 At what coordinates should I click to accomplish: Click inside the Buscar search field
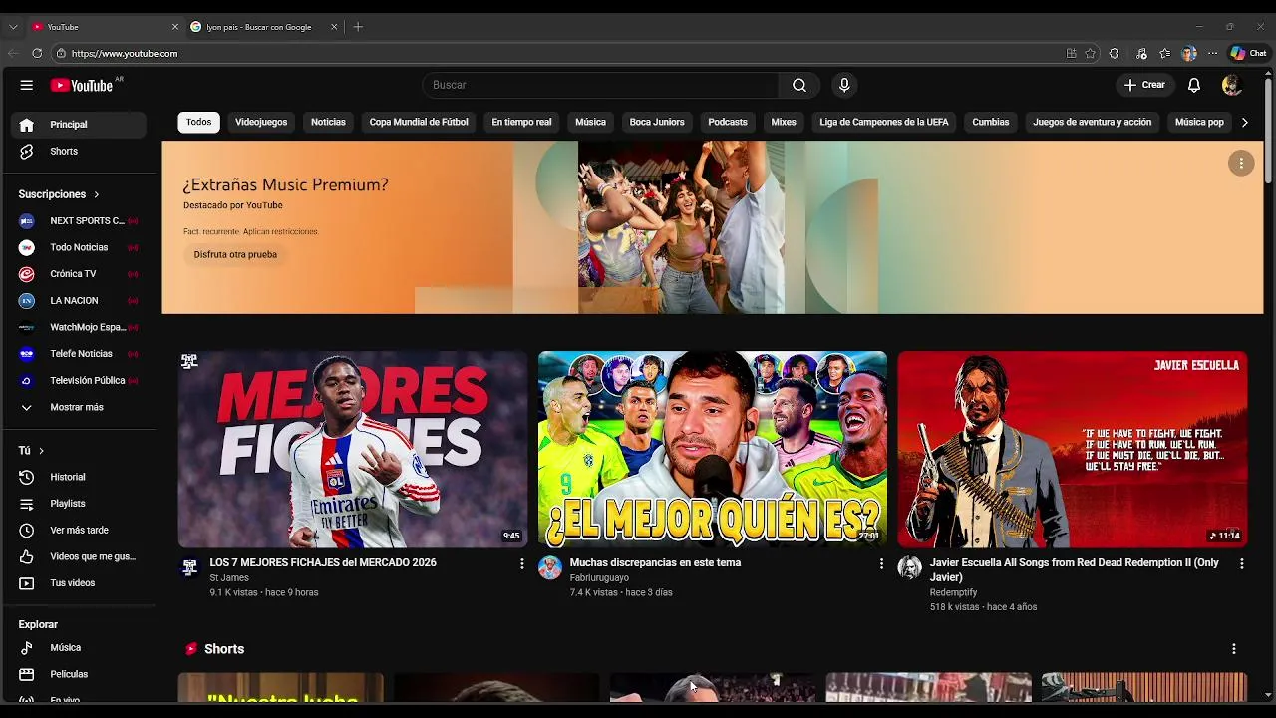pyautogui.click(x=601, y=85)
